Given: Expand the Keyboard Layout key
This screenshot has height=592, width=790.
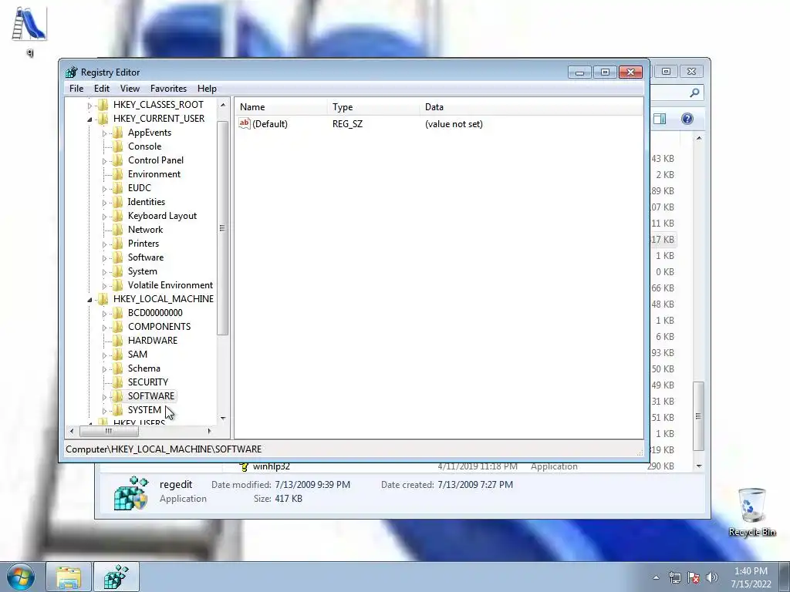Looking at the screenshot, I should (104, 217).
